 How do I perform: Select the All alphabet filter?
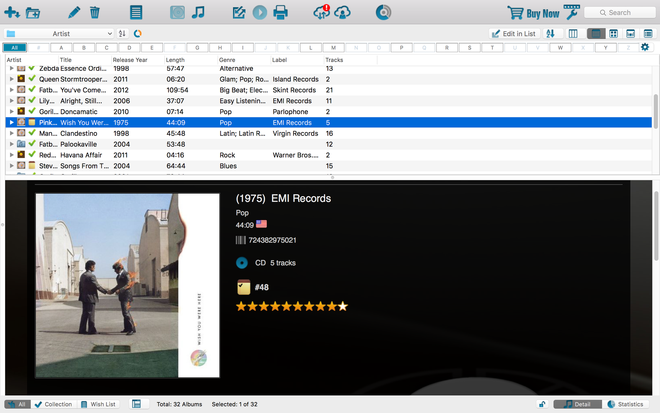click(x=15, y=48)
